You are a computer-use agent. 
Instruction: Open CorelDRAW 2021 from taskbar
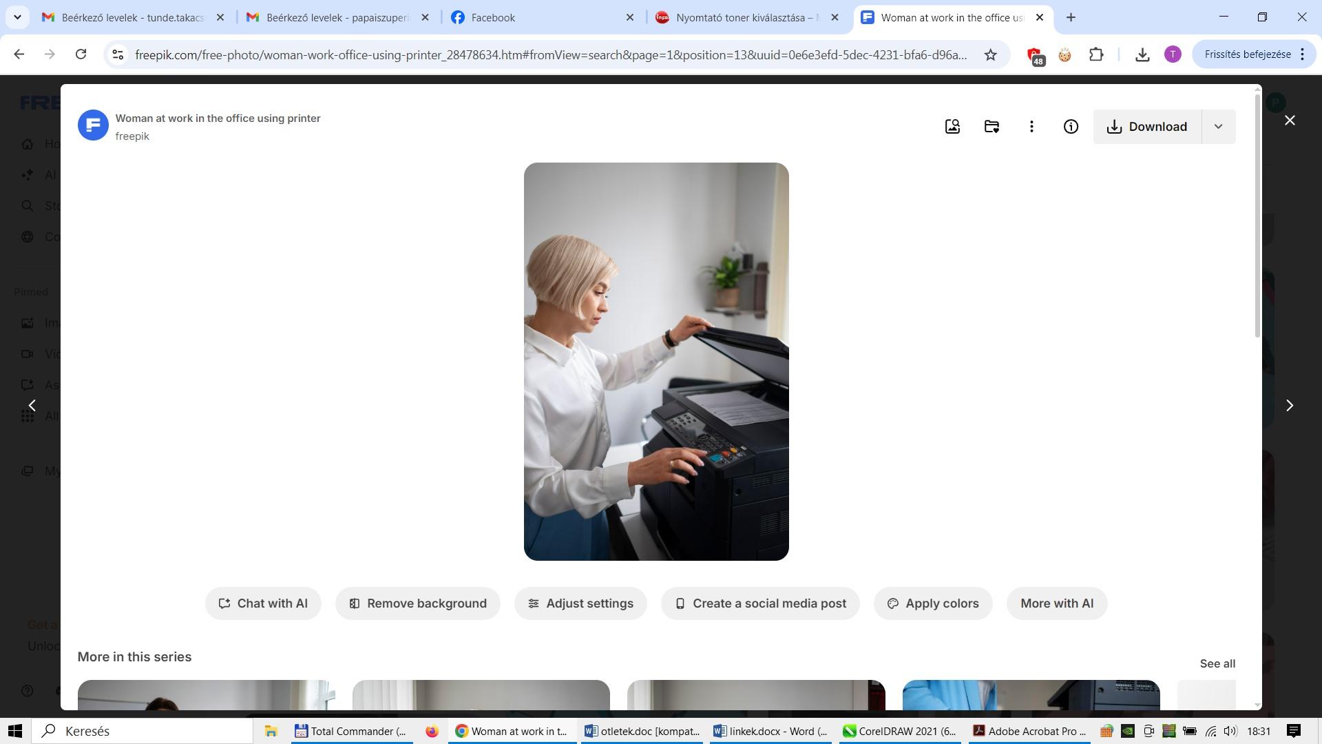[x=900, y=731]
